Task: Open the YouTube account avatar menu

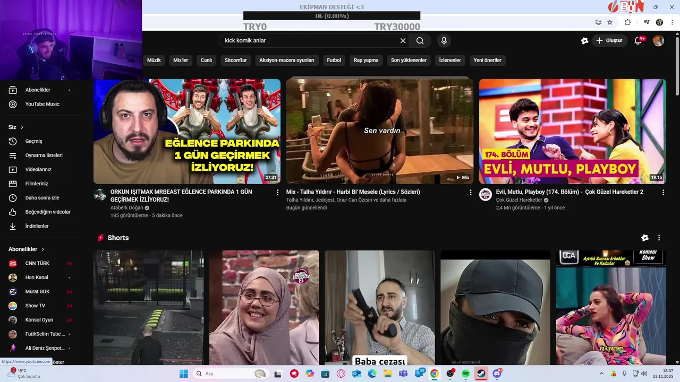Action: pyautogui.click(x=658, y=41)
